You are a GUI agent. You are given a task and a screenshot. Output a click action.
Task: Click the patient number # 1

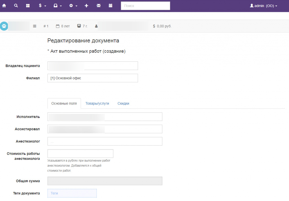pyautogui.click(x=46, y=26)
